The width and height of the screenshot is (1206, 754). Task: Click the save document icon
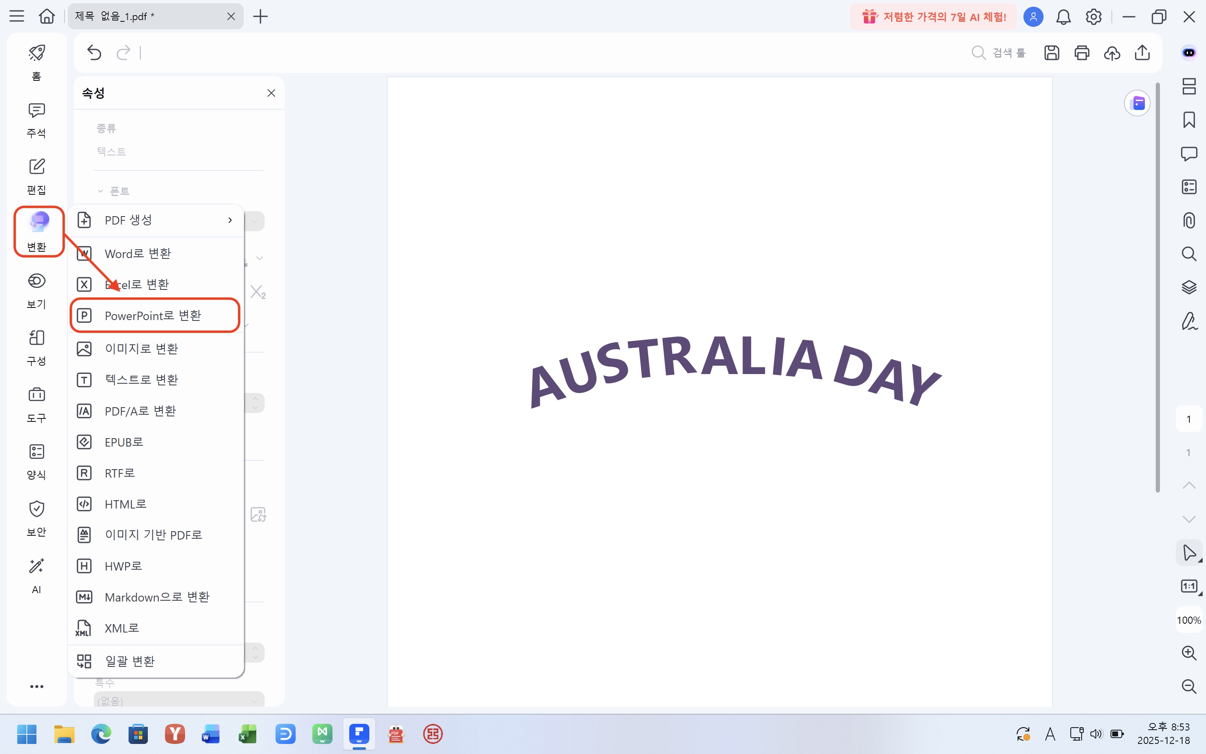click(1051, 53)
